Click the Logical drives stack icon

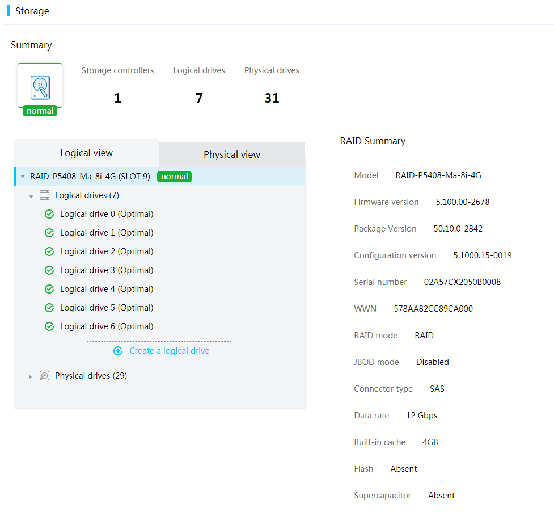pos(44,195)
